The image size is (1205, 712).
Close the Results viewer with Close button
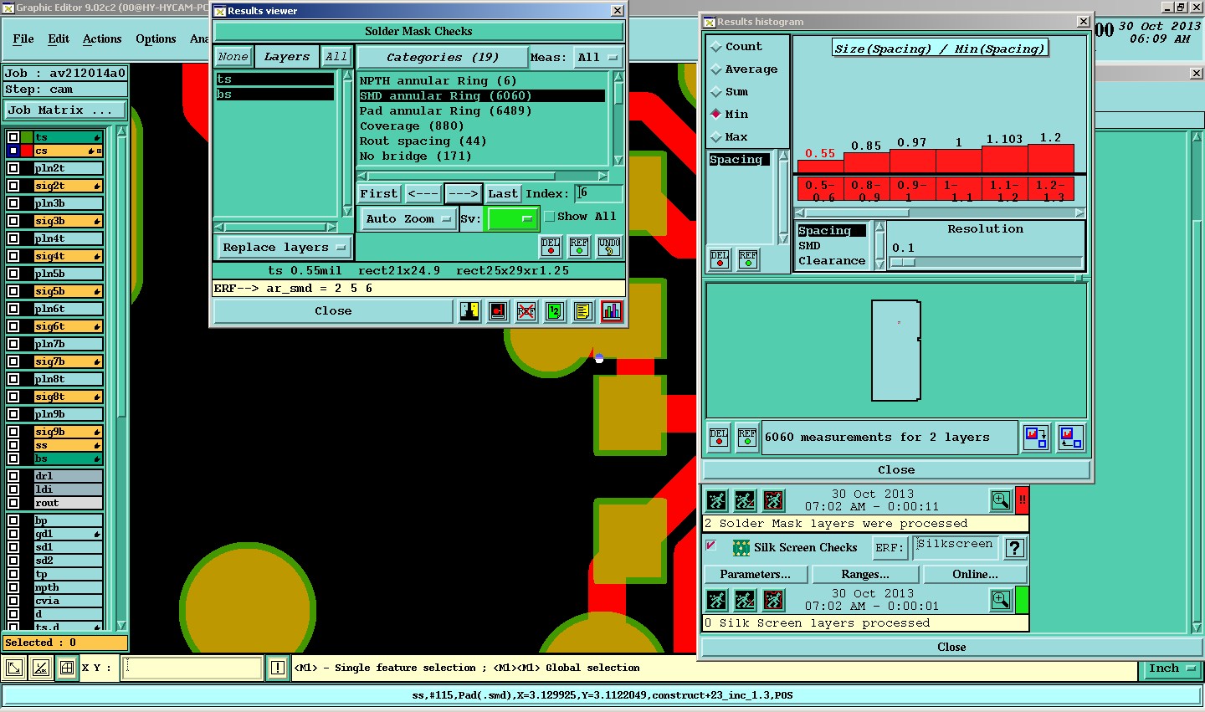[333, 311]
